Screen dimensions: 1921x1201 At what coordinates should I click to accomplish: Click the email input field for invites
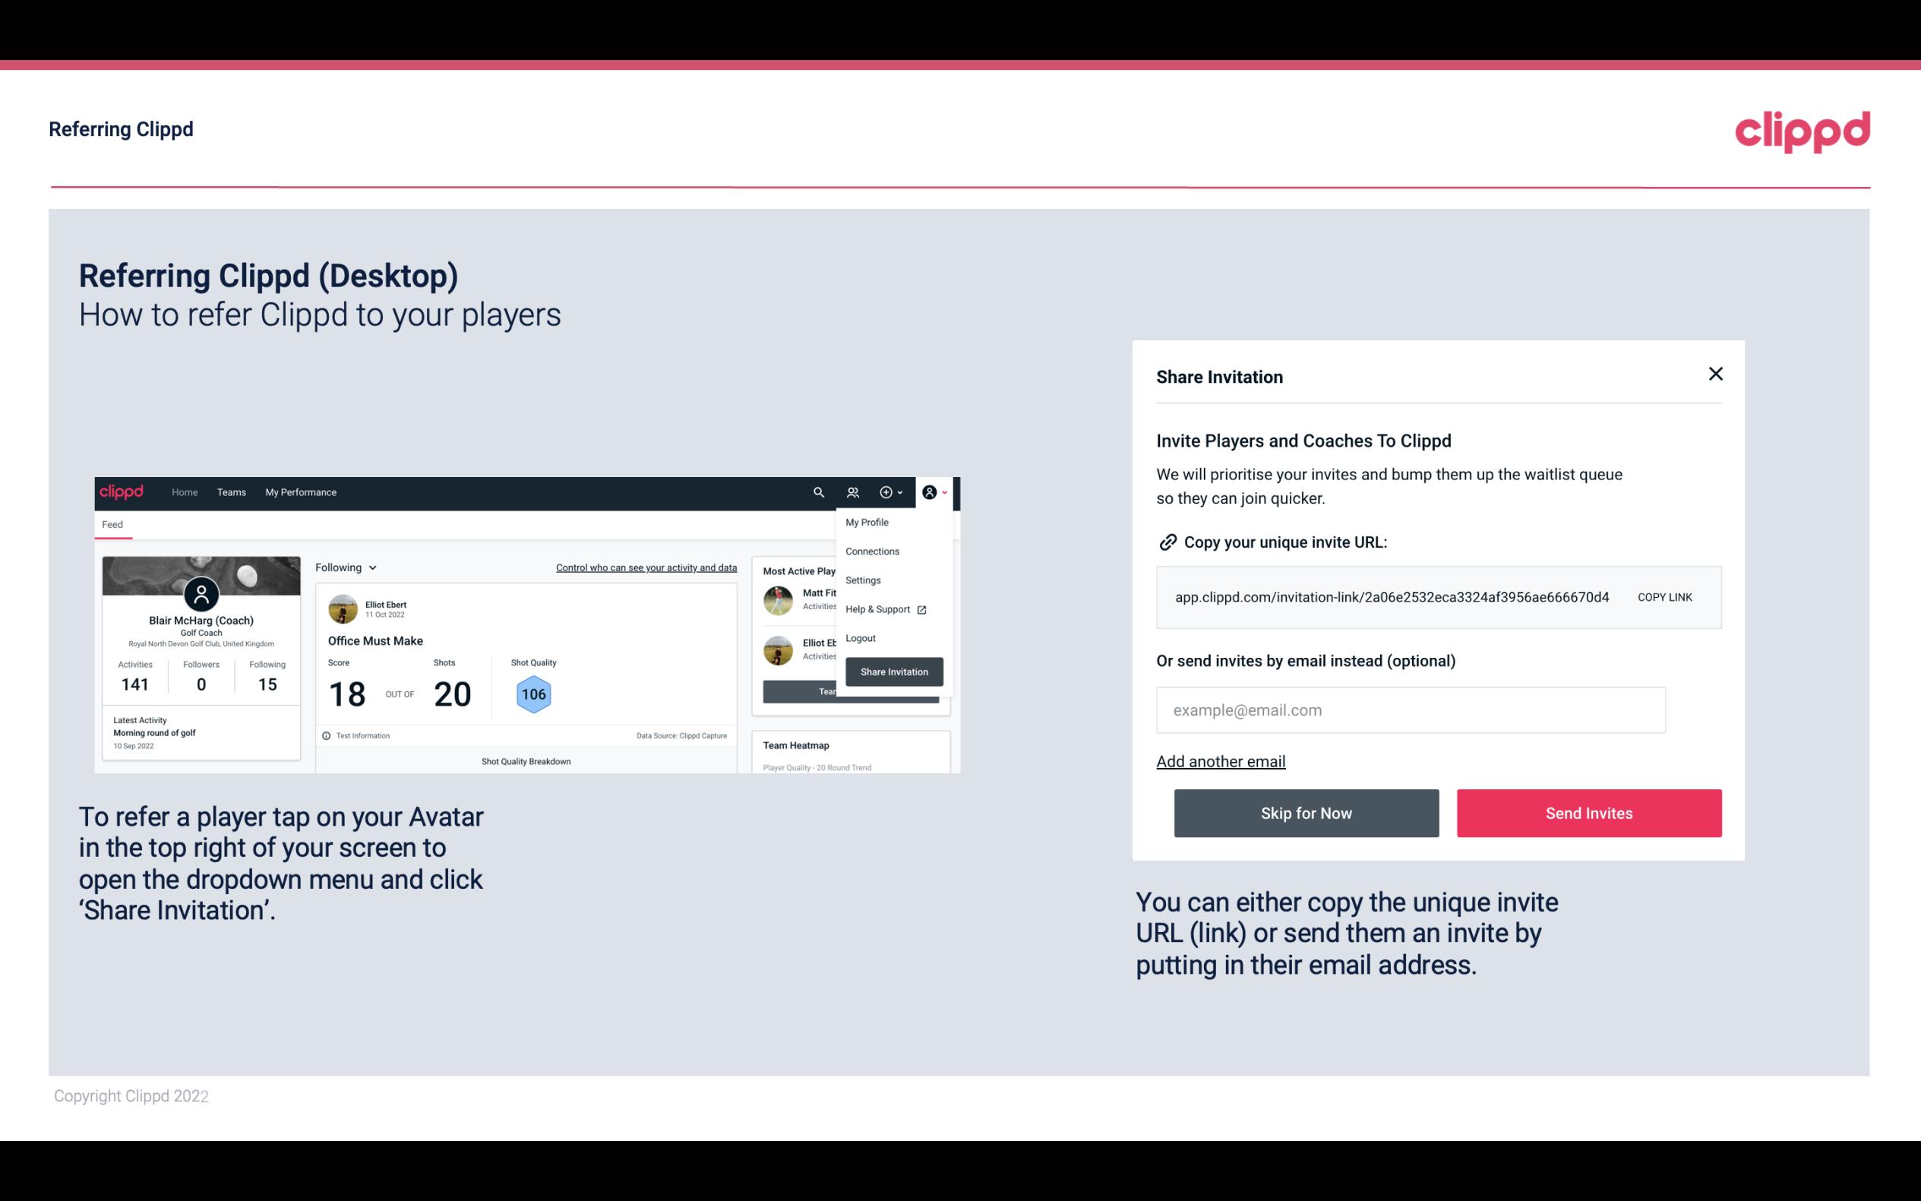1411,710
